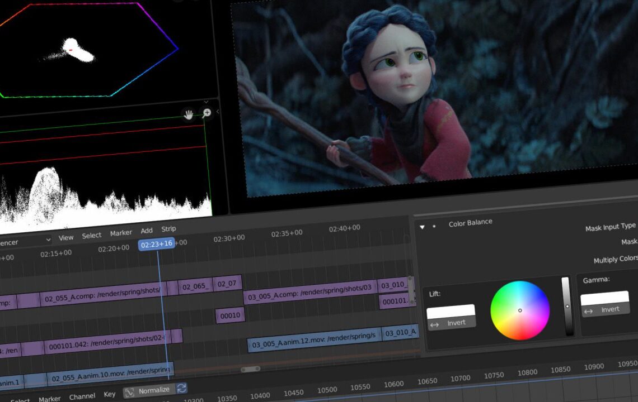Screen dimensions: 638x402
Task: Enable the Color Balance modifier checkbox
Action: click(x=434, y=226)
